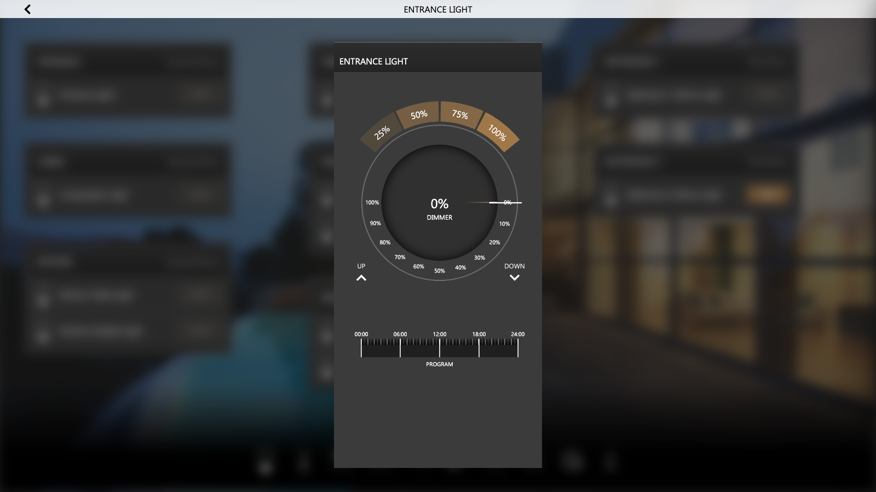Click the UP chevron arrow
Image resolution: width=876 pixels, height=492 pixels.
click(361, 278)
